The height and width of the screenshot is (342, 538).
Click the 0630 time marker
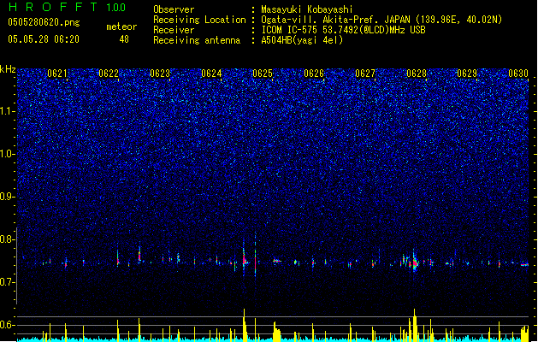click(x=518, y=74)
